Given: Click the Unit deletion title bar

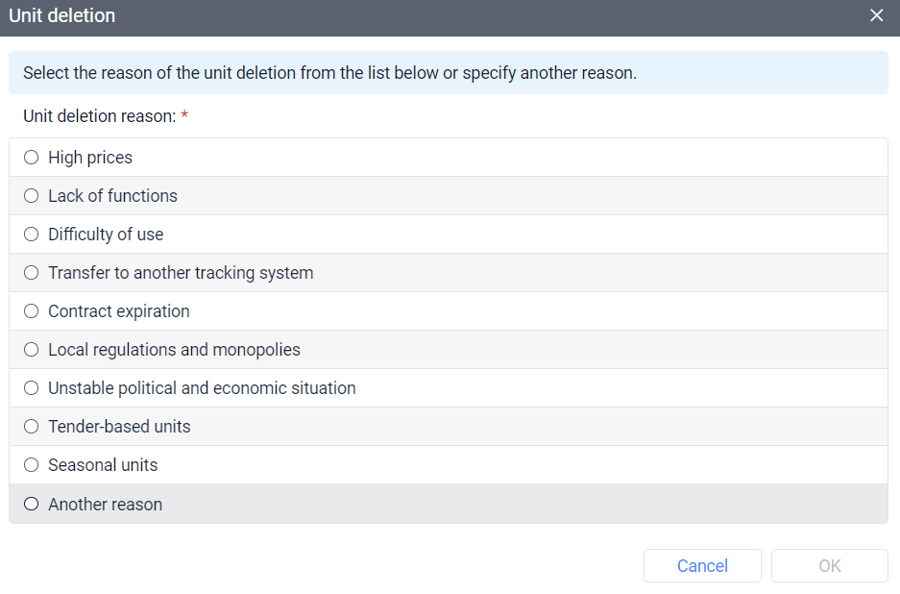Looking at the screenshot, I should [x=61, y=15].
